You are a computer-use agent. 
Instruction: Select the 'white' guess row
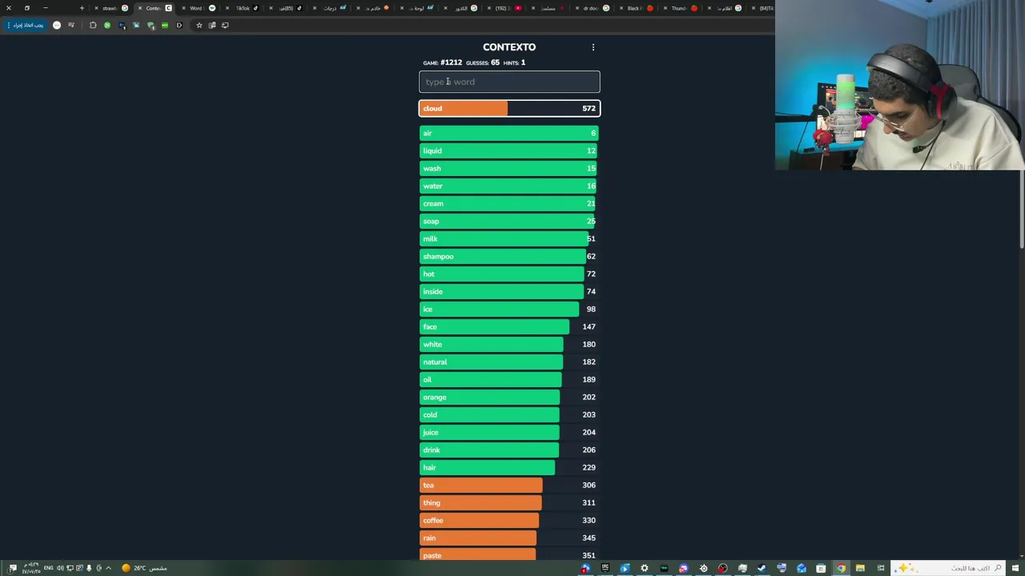point(509,344)
